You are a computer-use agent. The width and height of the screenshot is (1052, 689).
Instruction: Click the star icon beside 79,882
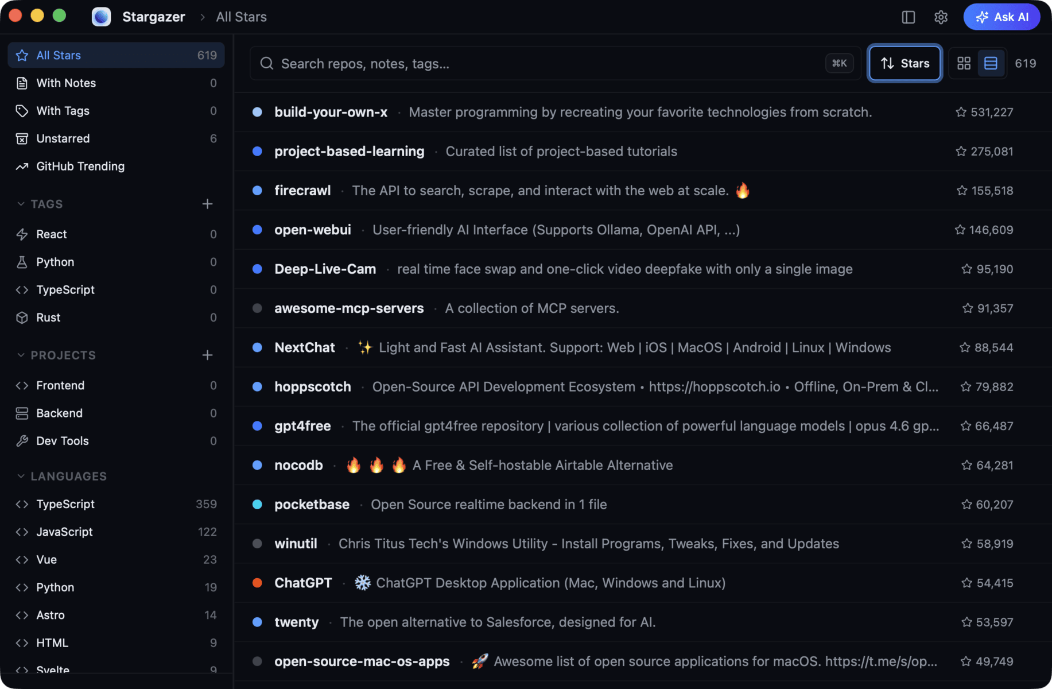(966, 386)
